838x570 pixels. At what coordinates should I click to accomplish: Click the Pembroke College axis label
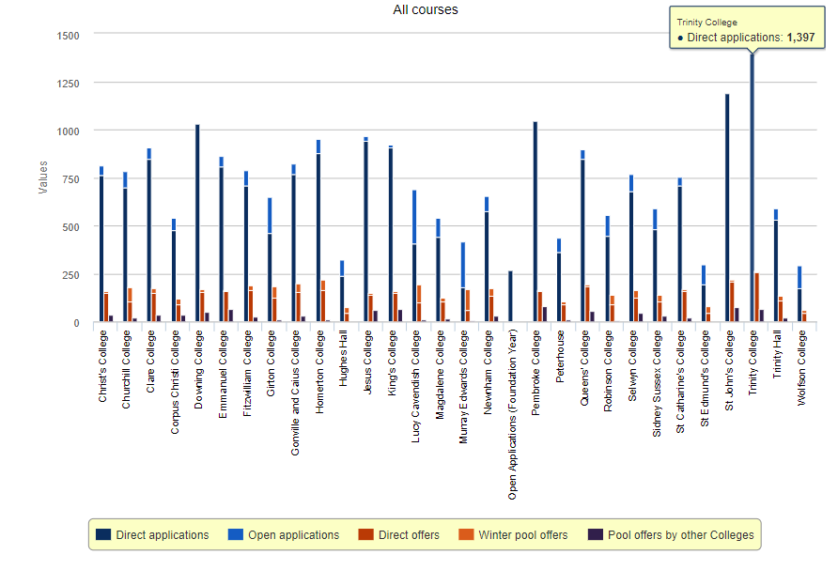point(536,373)
